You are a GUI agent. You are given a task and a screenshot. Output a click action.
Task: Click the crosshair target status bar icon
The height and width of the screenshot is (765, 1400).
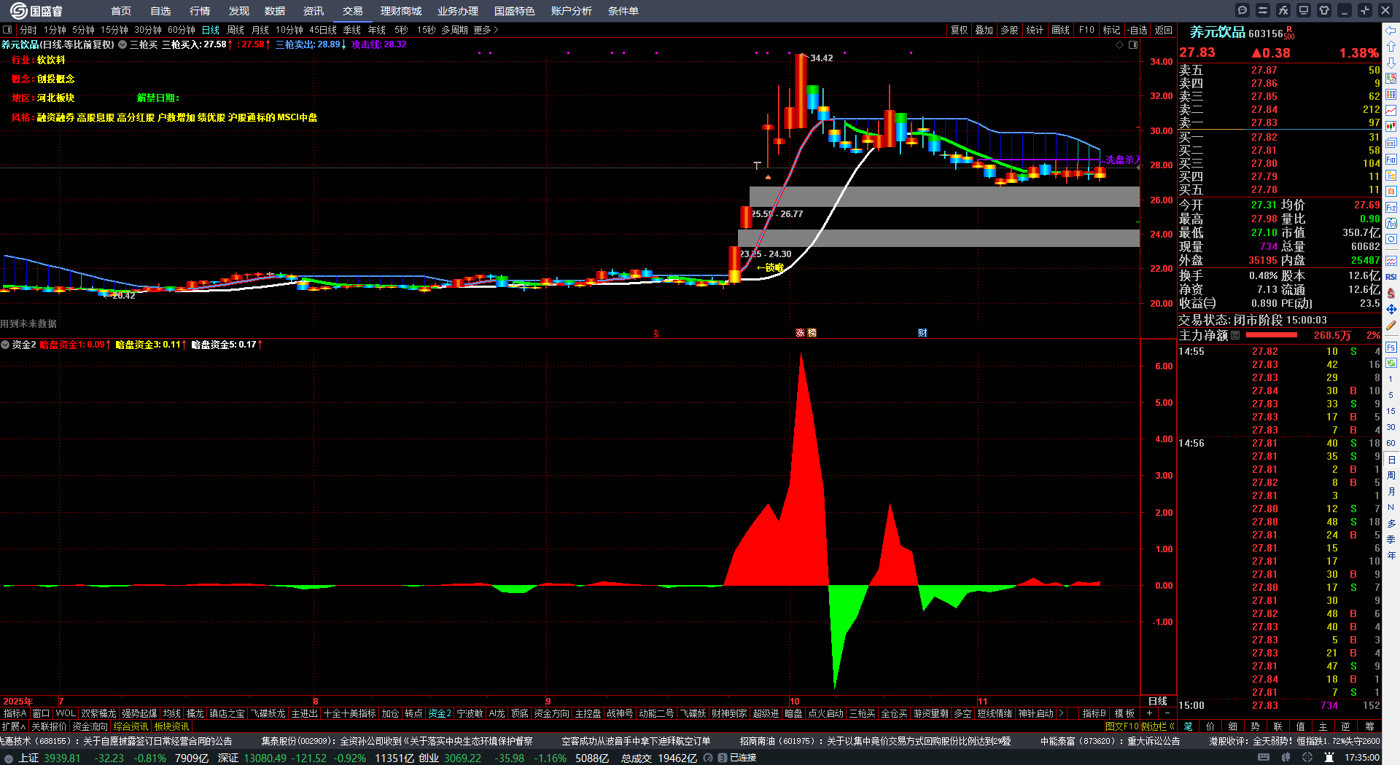coord(1307,758)
